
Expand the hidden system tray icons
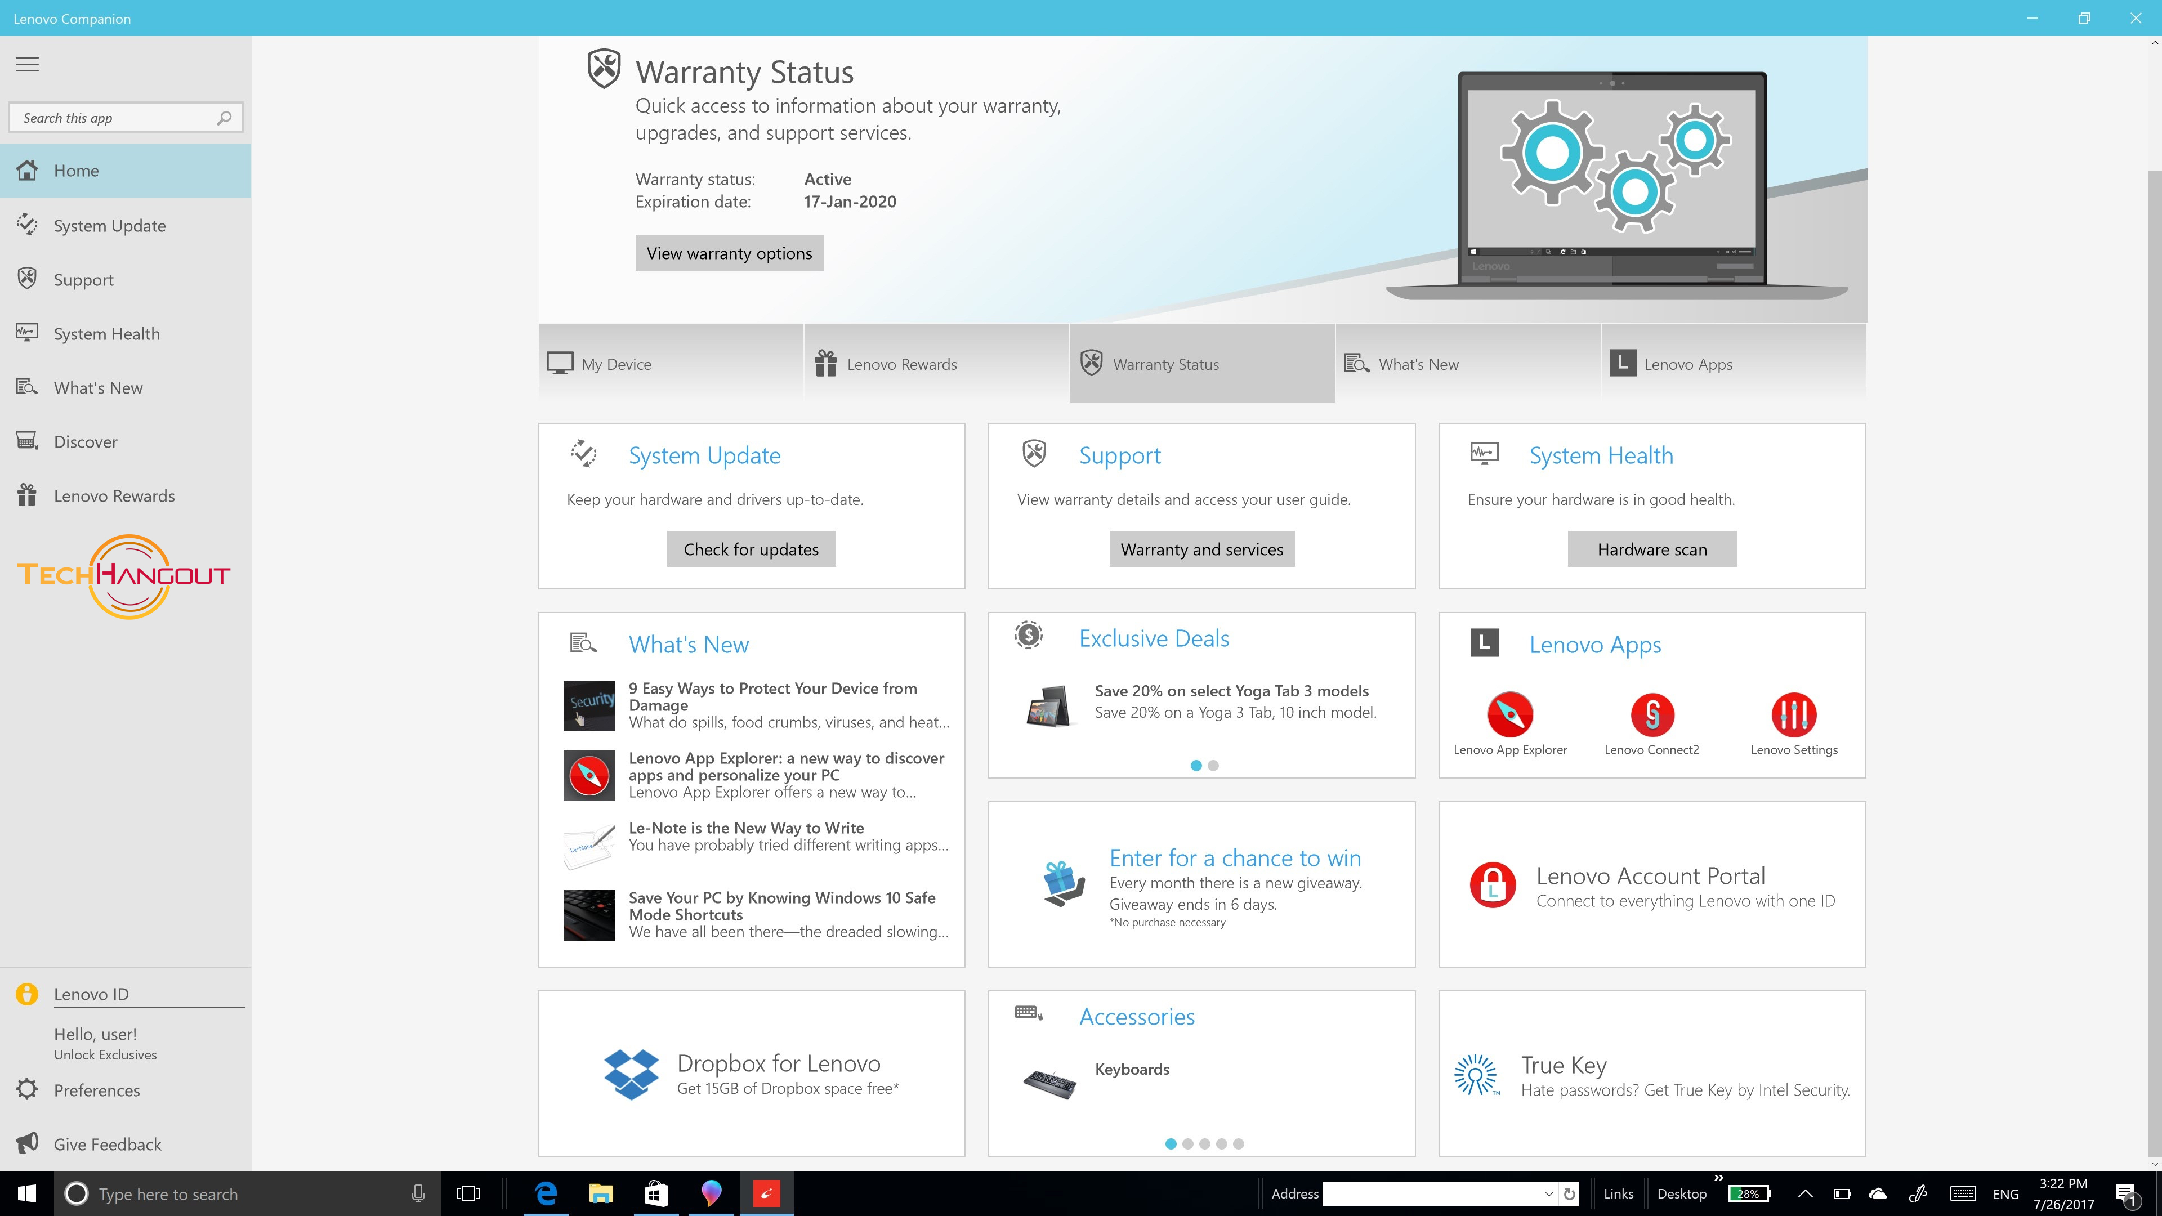click(x=1805, y=1193)
